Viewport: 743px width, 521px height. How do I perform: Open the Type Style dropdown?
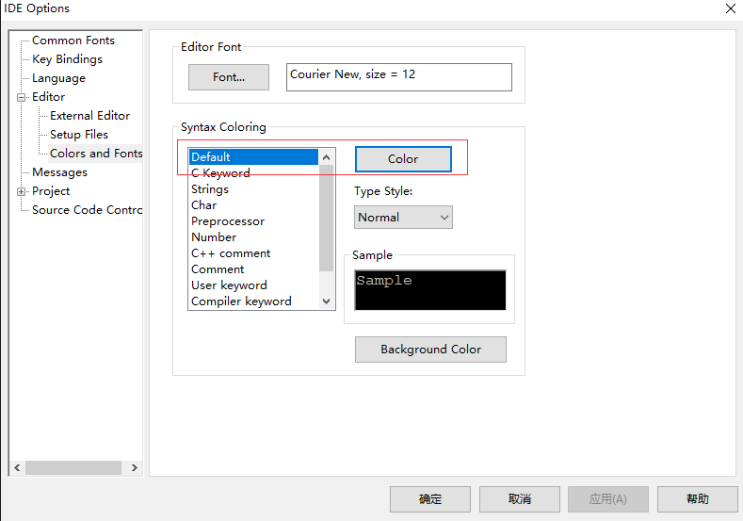[403, 217]
